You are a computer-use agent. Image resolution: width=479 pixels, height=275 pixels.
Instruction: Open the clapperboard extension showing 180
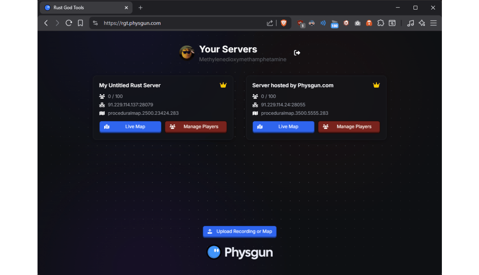[x=335, y=24]
